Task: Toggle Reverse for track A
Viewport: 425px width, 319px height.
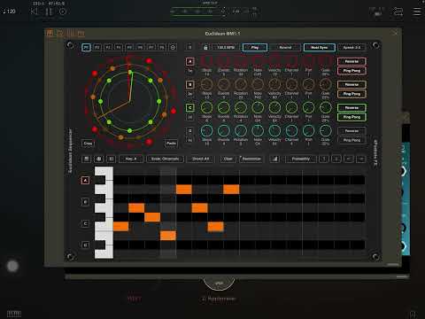Action: click(x=352, y=61)
